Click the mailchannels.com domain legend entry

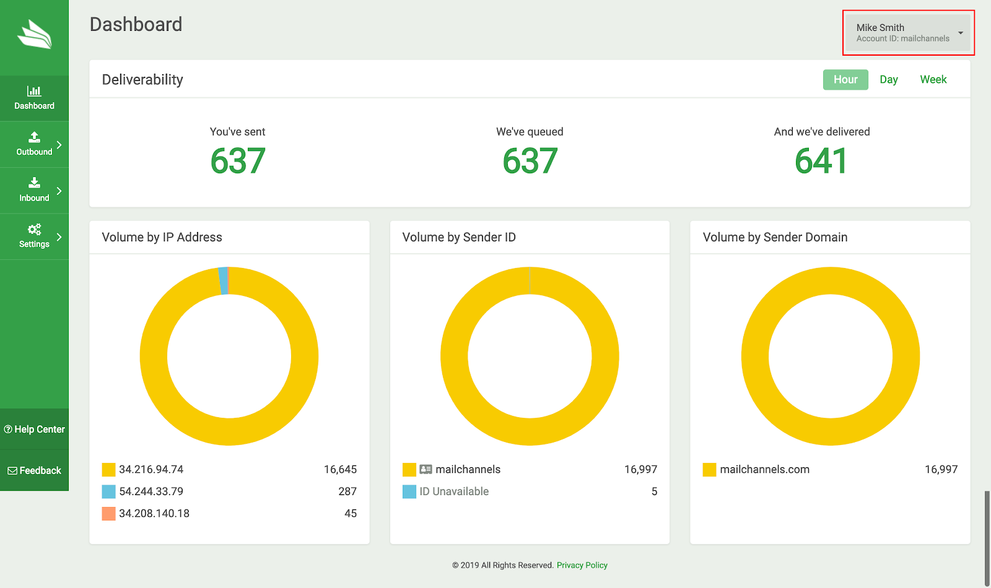[x=764, y=469]
